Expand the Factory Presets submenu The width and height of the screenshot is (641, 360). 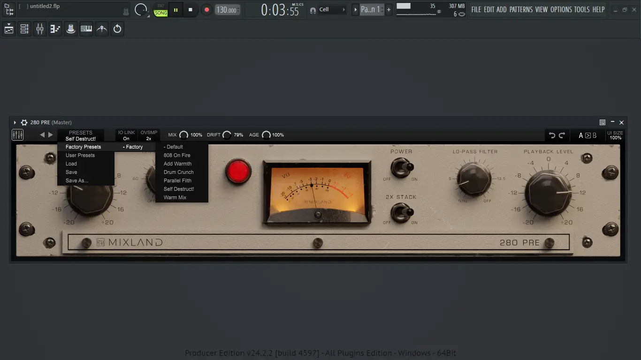click(86, 147)
